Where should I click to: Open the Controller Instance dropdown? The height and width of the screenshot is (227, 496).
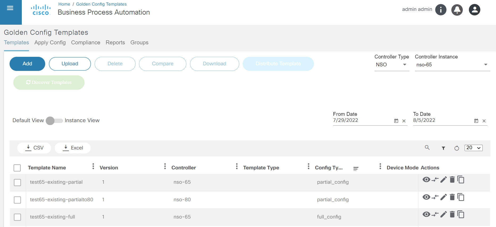pos(452,65)
